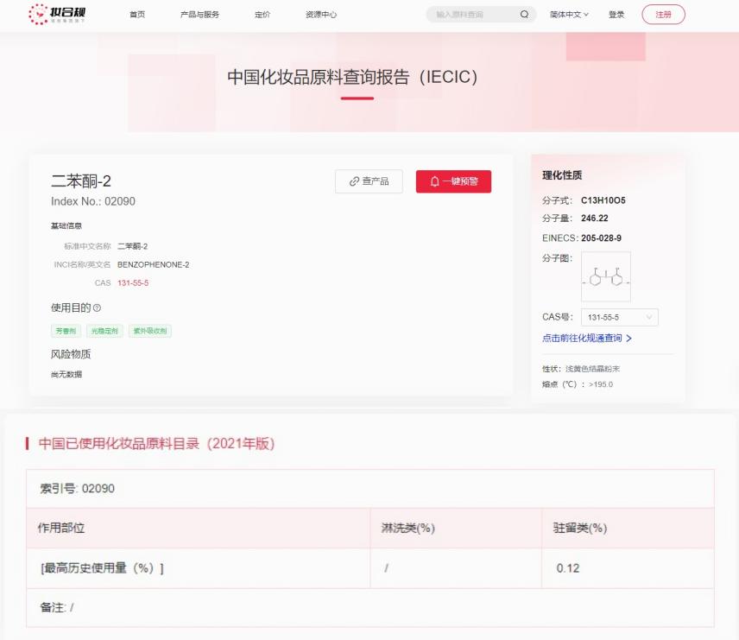Viewport: 739px width, 640px height.
Task: Follow the 点击前往化规通查询 link
Action: 587,339
